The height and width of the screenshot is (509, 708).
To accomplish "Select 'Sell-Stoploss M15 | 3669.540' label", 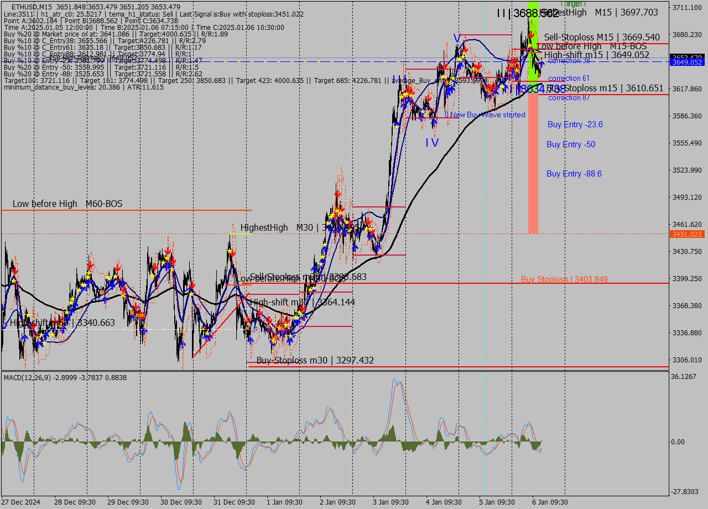I will (602, 38).
